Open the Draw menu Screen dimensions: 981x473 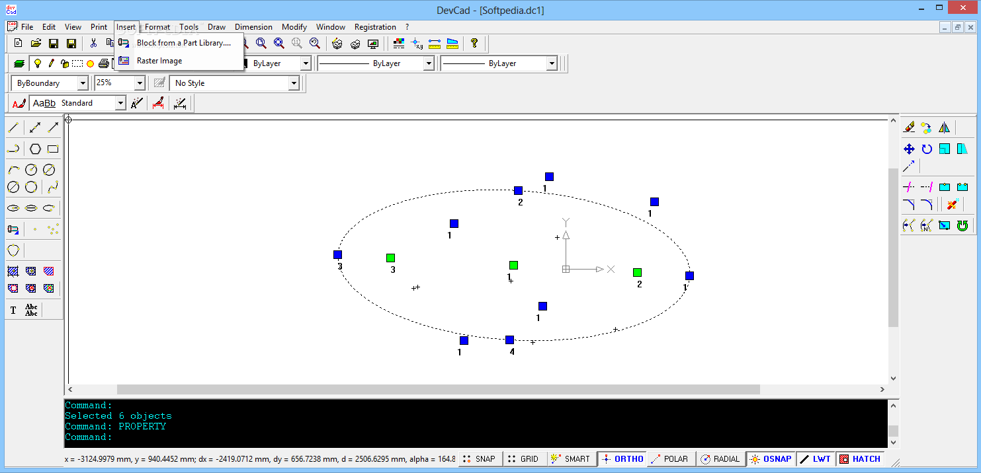coord(216,27)
